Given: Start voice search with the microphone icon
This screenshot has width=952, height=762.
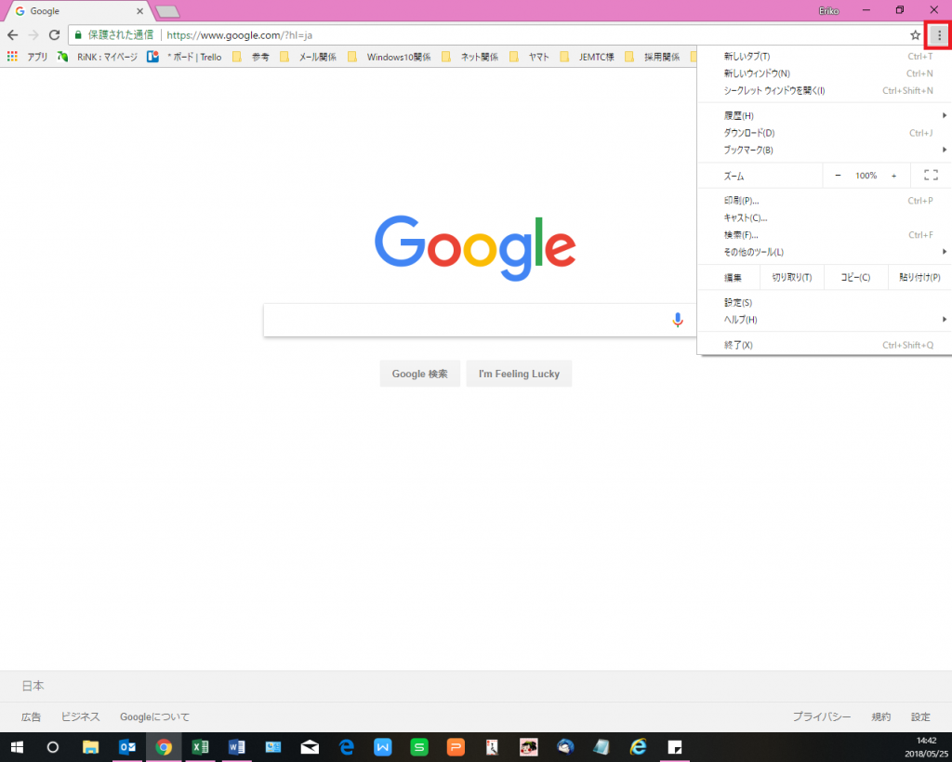Looking at the screenshot, I should (677, 320).
